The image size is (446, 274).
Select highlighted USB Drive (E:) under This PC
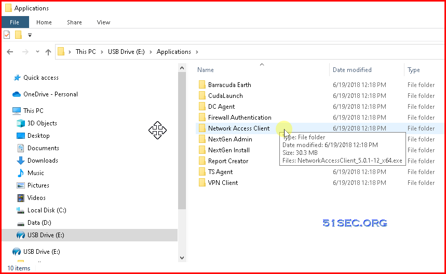[x=90, y=235]
